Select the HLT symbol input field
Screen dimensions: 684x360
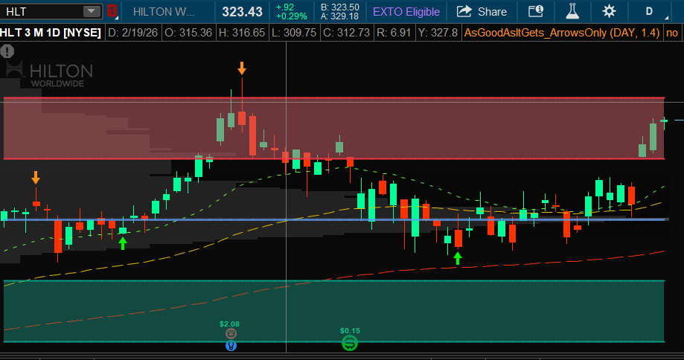click(41, 11)
